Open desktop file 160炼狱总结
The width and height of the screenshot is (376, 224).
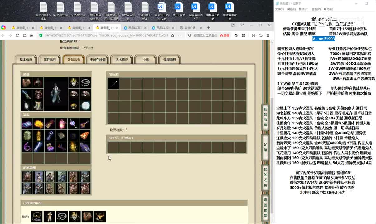(77, 9)
